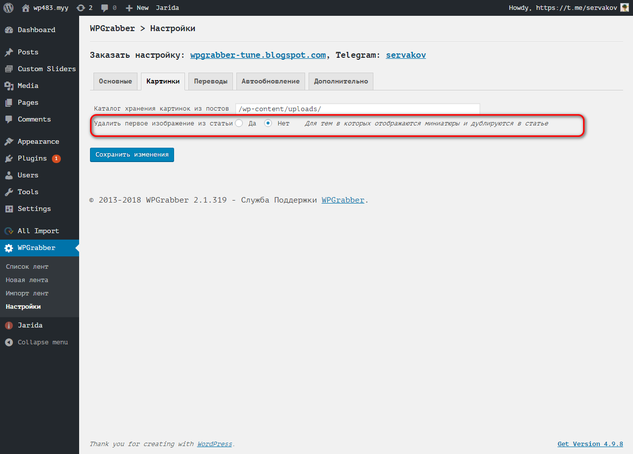
Task: Click the New label in admin bar
Action: point(142,8)
